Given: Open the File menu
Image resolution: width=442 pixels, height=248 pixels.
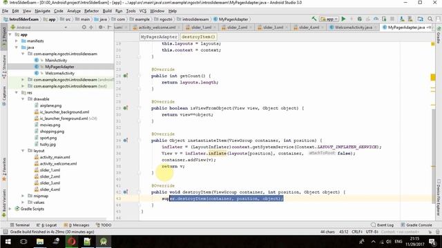Looking at the screenshot, I should tap(5, 11).
